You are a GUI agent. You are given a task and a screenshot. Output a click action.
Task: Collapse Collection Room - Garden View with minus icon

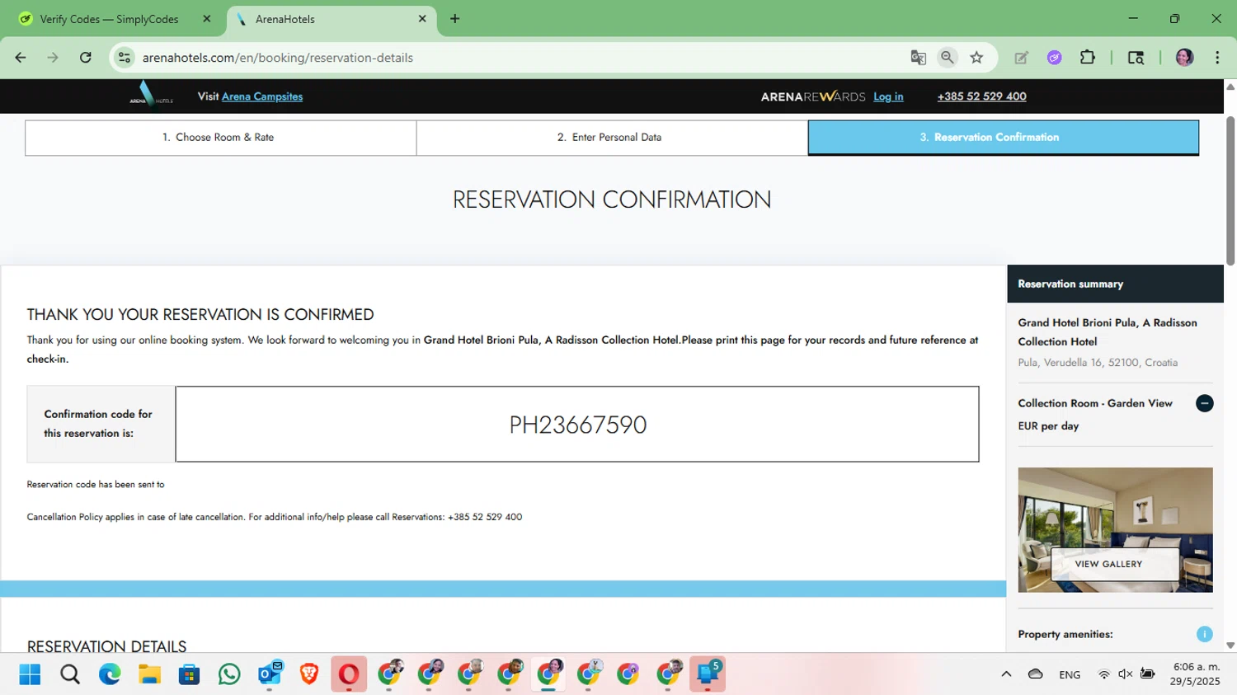(1205, 403)
